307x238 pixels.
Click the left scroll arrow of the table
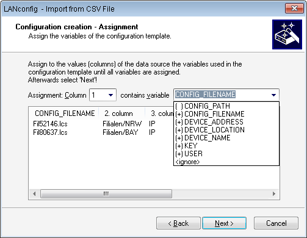click(34, 193)
